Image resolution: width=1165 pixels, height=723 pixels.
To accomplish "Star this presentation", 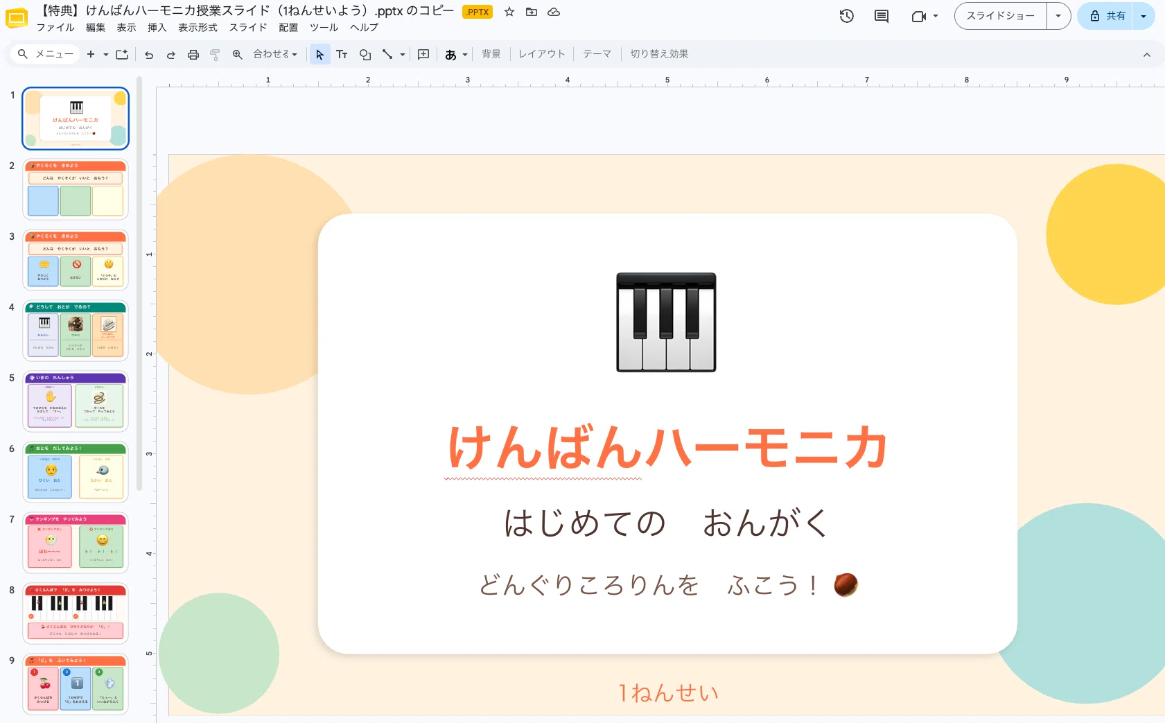I will (x=509, y=12).
